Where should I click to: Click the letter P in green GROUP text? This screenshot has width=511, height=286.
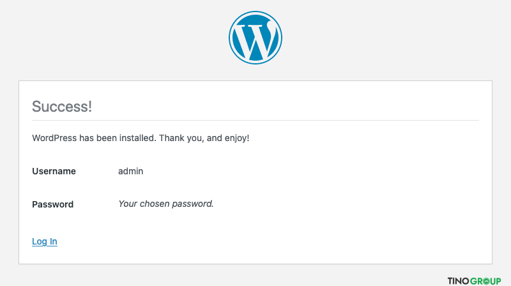pyautogui.click(x=498, y=282)
